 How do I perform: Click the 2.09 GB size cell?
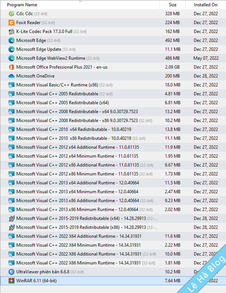pyautogui.click(x=172, y=67)
